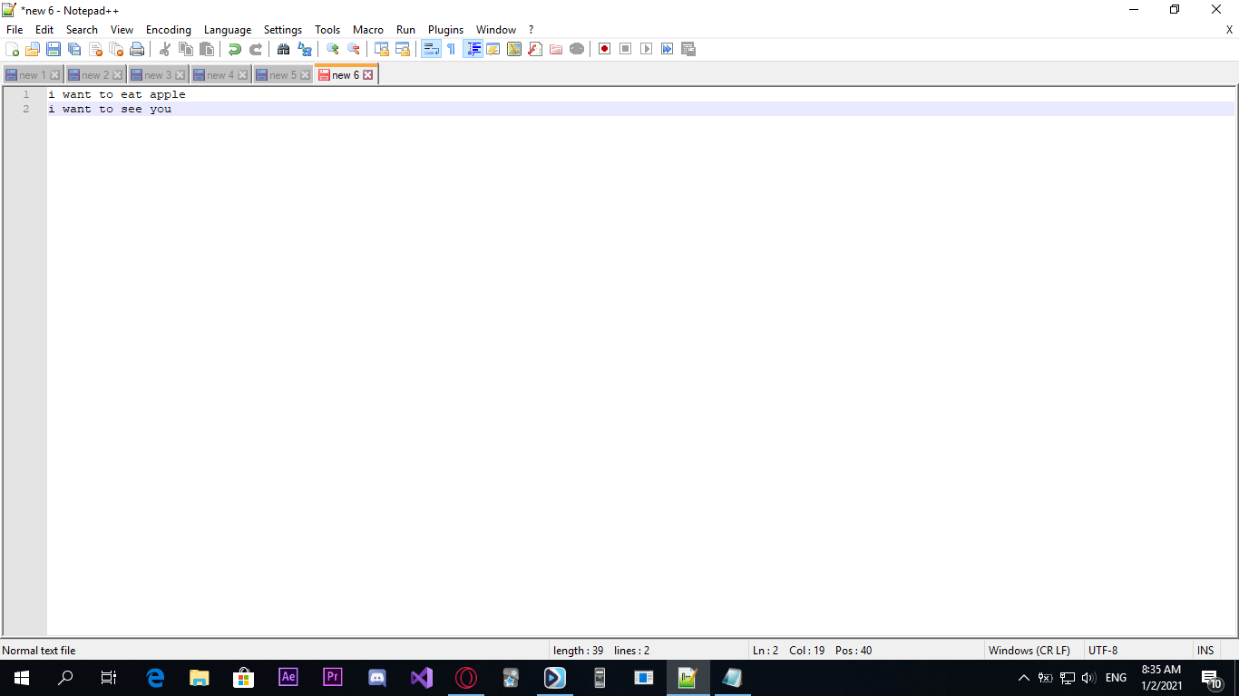1239x696 pixels.
Task: Open the Tools menu
Action: (x=327, y=30)
